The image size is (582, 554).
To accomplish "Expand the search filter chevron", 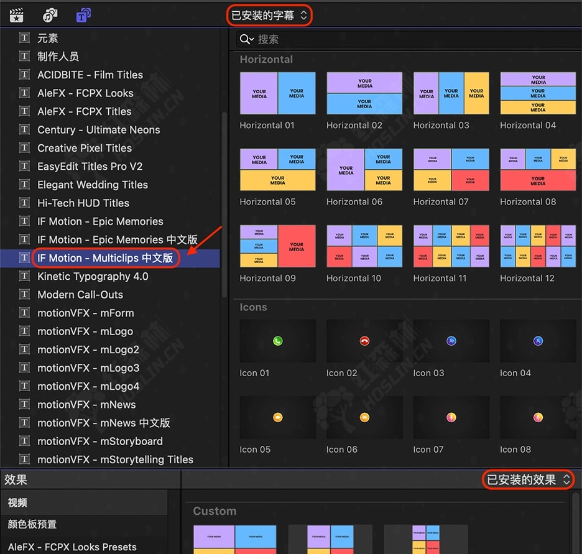I will pos(252,40).
